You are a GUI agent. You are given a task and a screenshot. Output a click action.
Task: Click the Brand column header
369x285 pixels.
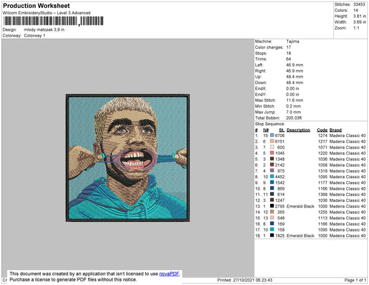point(336,130)
